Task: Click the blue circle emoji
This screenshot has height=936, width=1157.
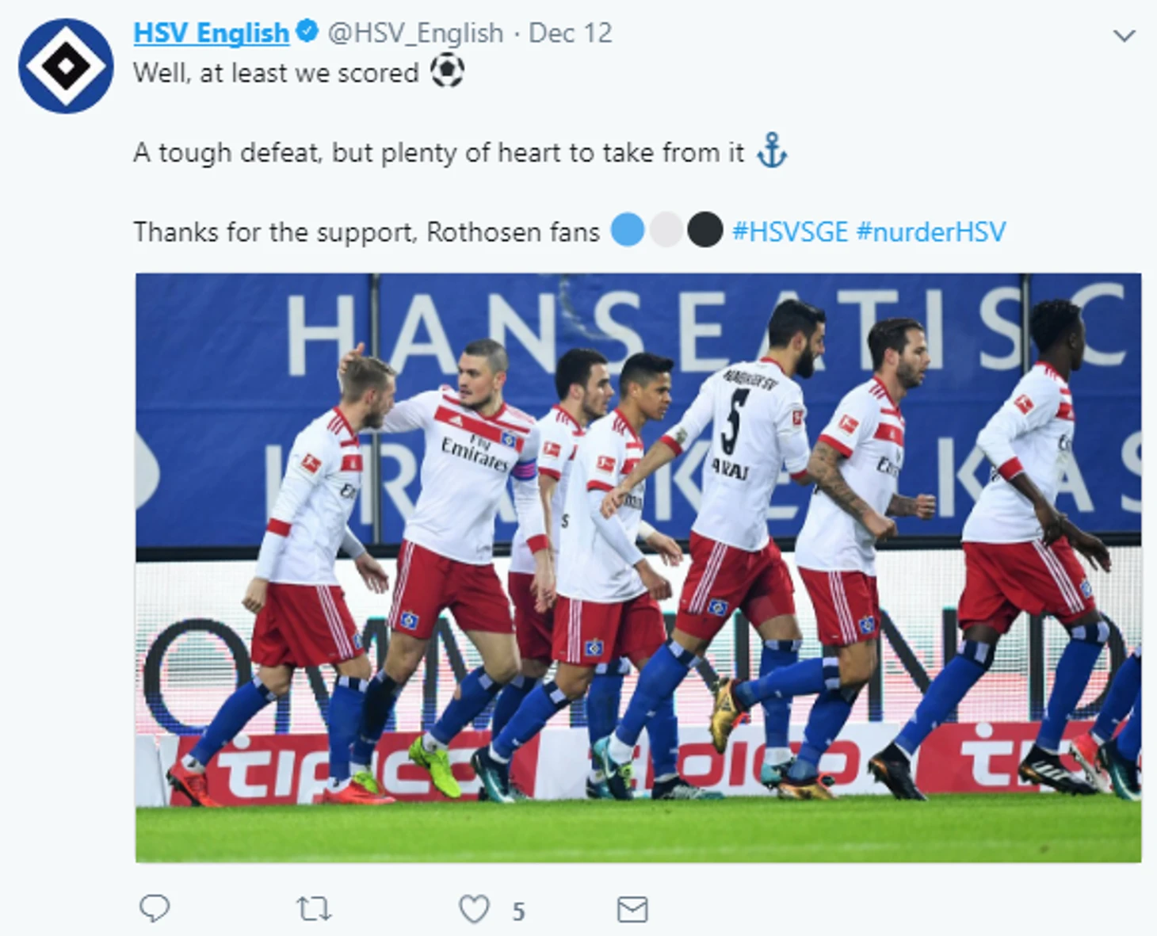Action: pyautogui.click(x=628, y=230)
